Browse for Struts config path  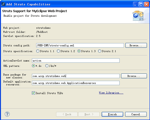tap(136, 45)
